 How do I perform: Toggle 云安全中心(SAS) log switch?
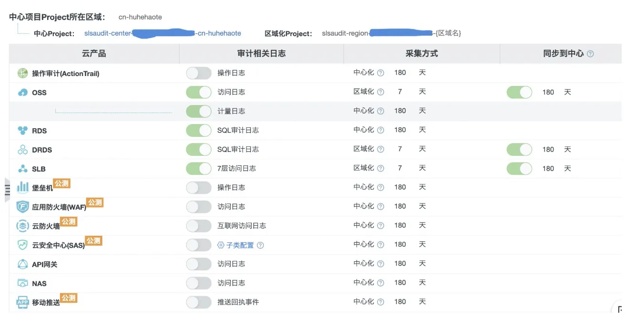[198, 245]
